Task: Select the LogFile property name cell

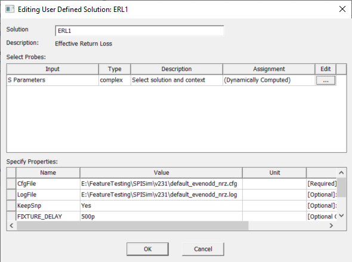Action: coord(48,195)
